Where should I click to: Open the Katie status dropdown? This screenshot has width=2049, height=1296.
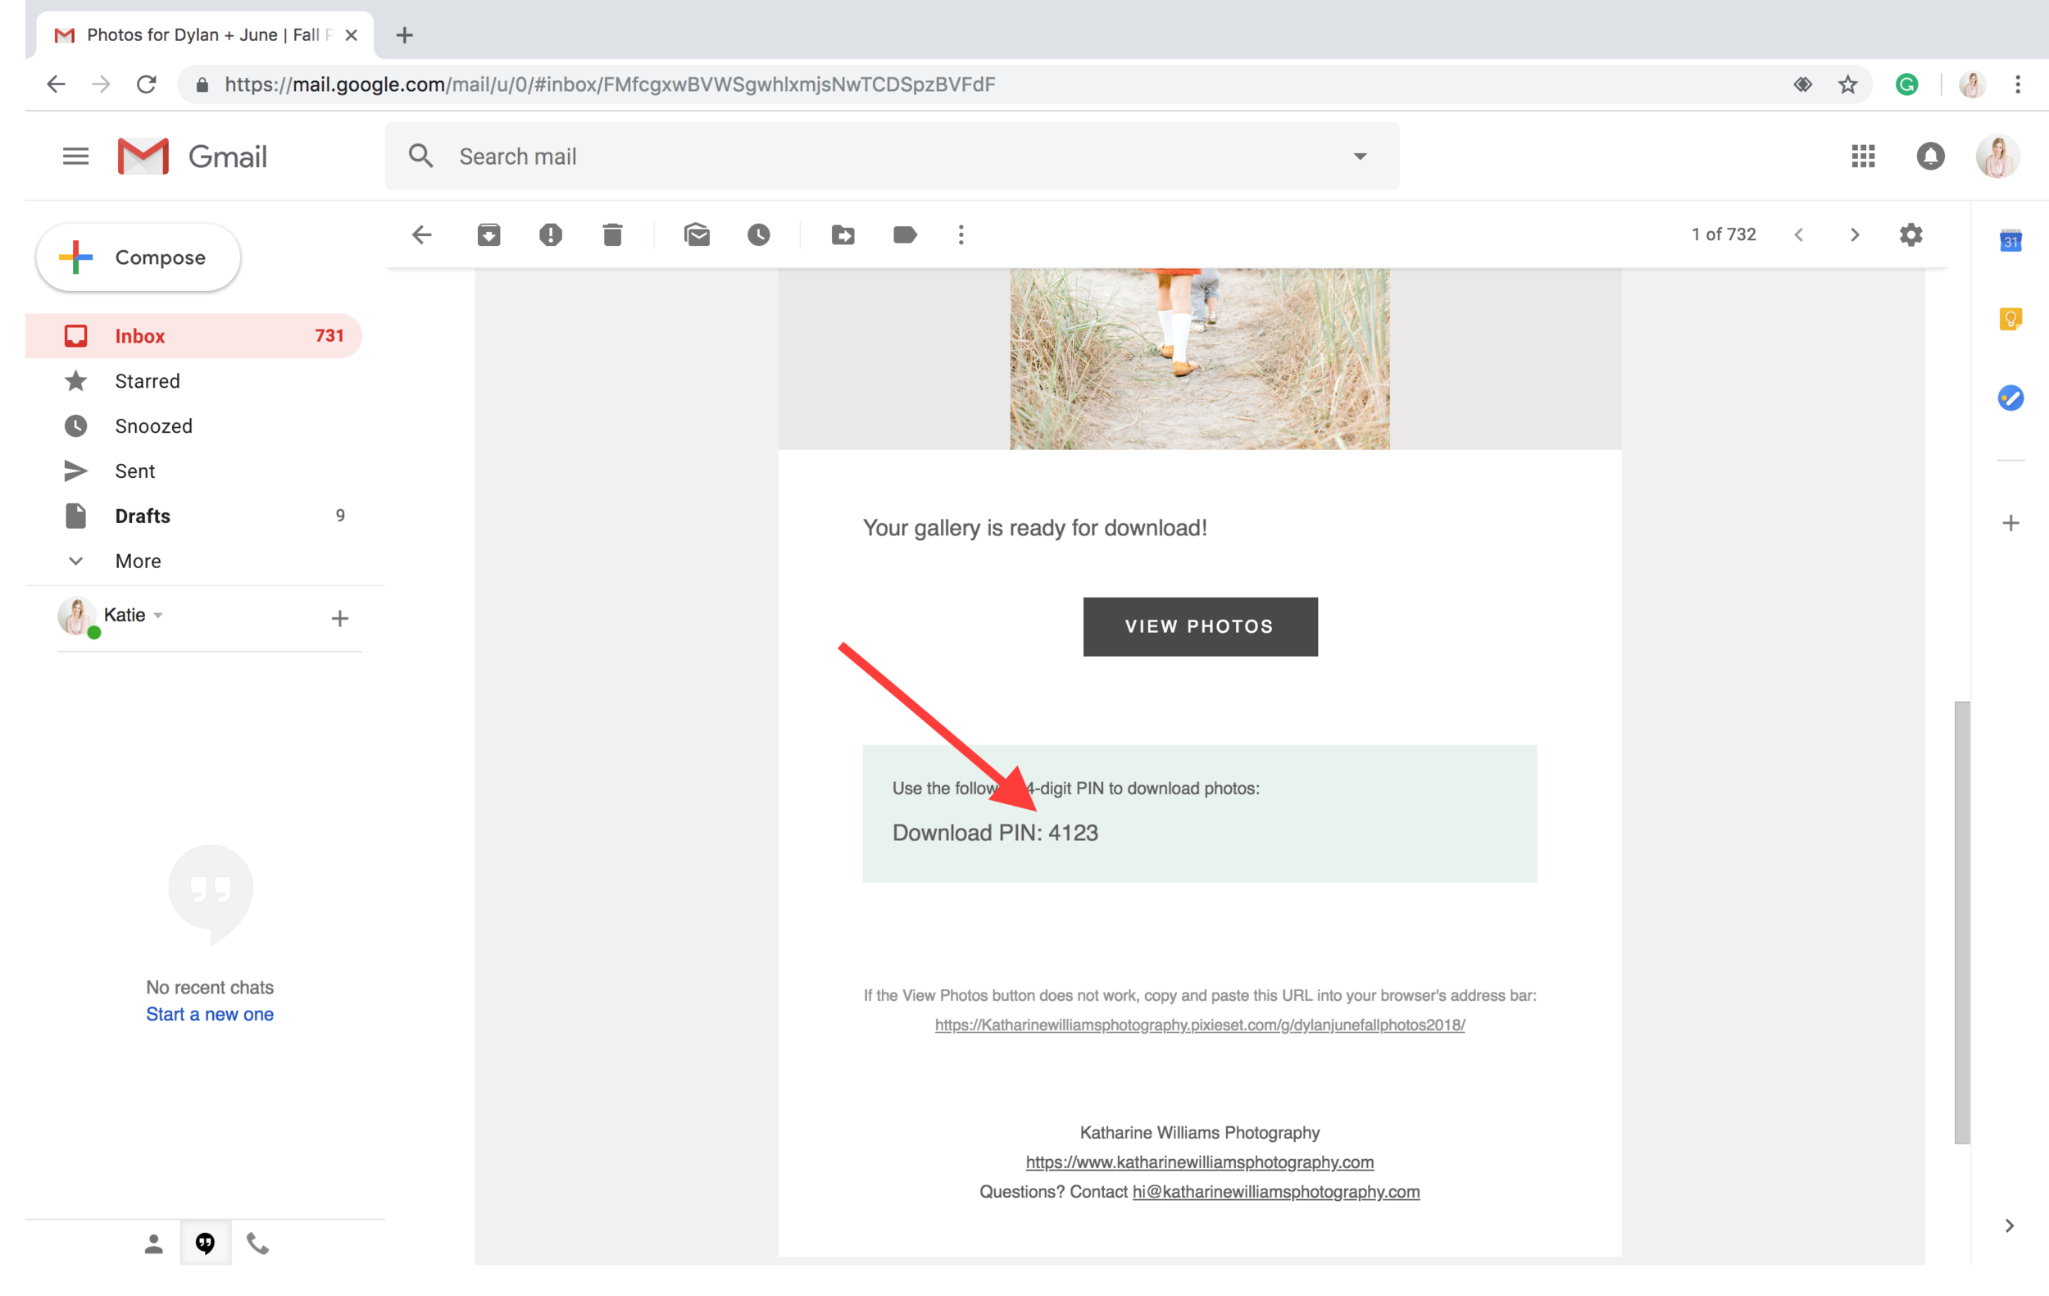(157, 616)
